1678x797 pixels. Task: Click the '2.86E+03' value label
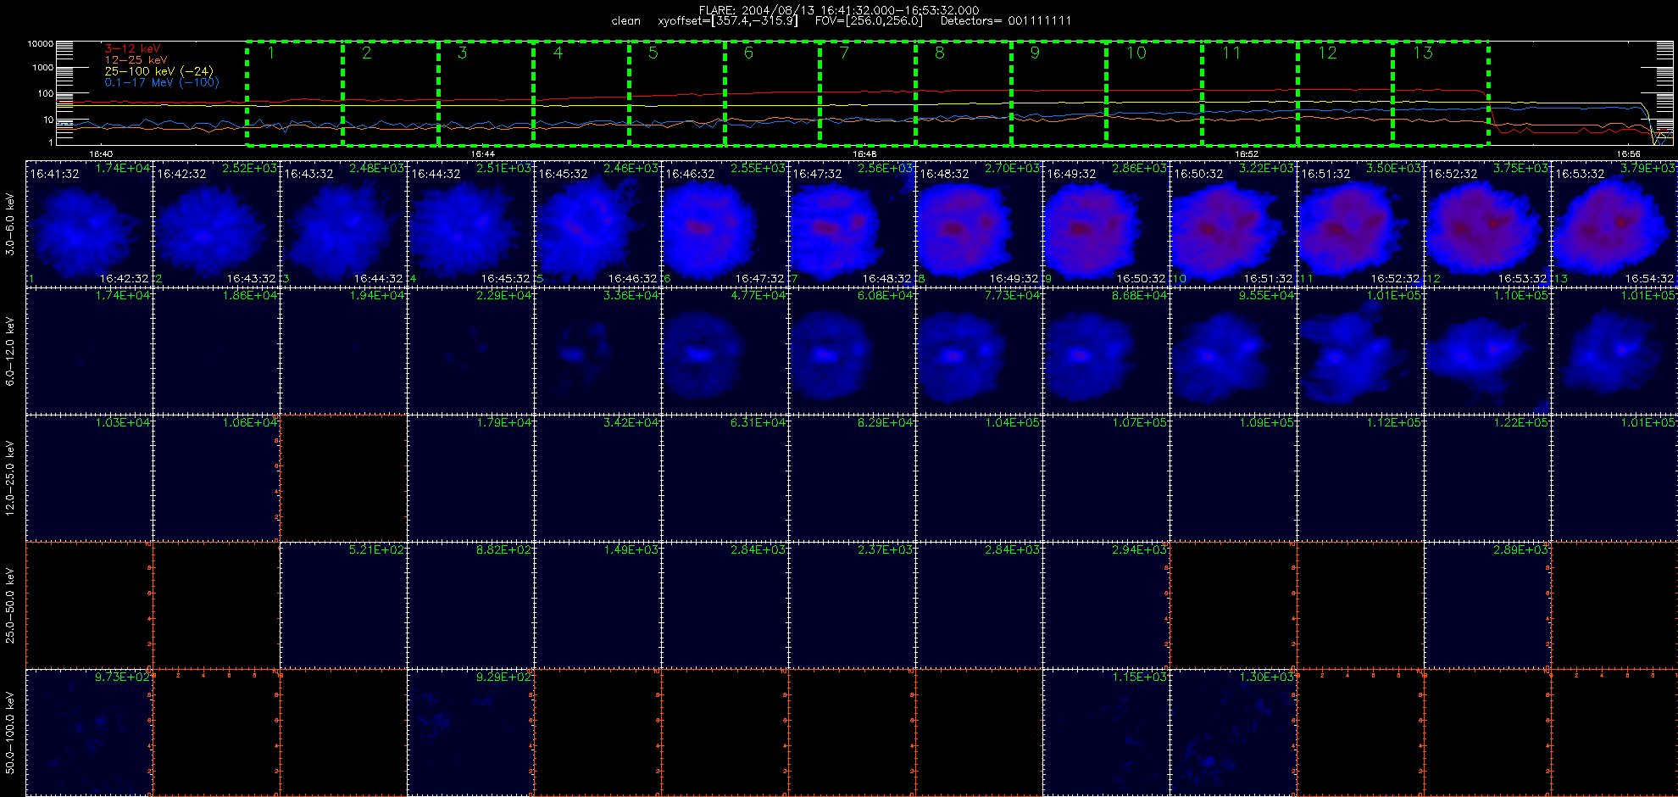(x=1140, y=168)
